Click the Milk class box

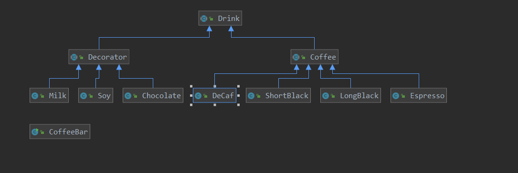[x=49, y=96]
